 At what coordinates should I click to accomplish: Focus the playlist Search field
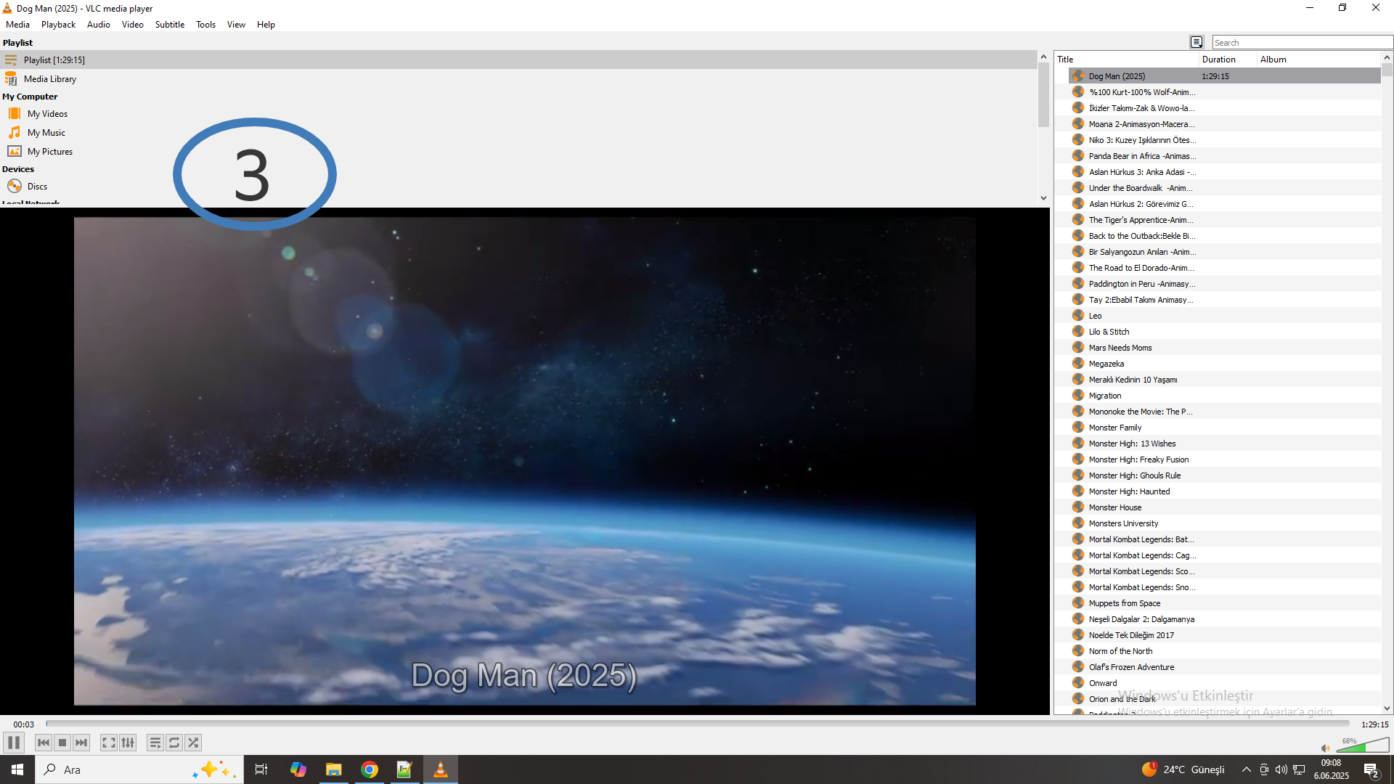click(1303, 43)
